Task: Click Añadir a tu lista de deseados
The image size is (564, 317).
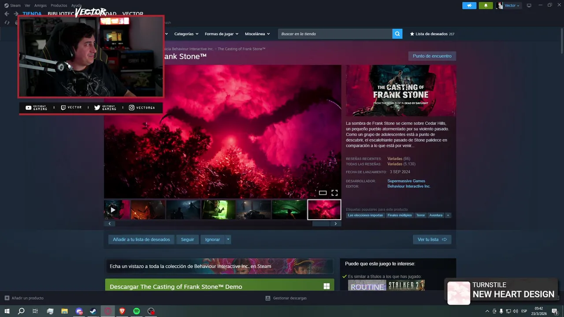Action: click(141, 240)
